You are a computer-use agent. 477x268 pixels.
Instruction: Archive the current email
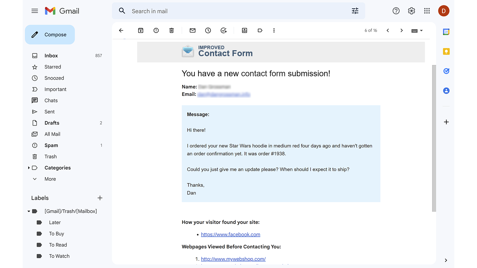click(140, 30)
